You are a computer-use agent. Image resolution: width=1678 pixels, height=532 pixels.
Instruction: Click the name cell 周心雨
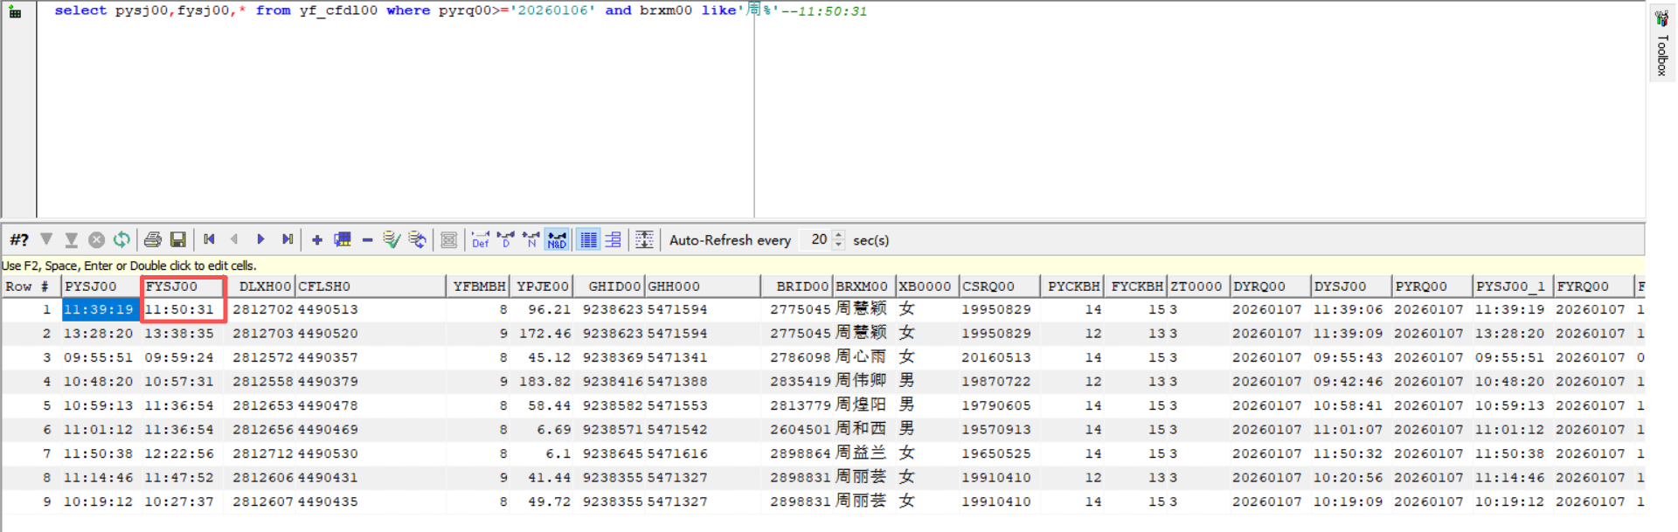coord(863,358)
